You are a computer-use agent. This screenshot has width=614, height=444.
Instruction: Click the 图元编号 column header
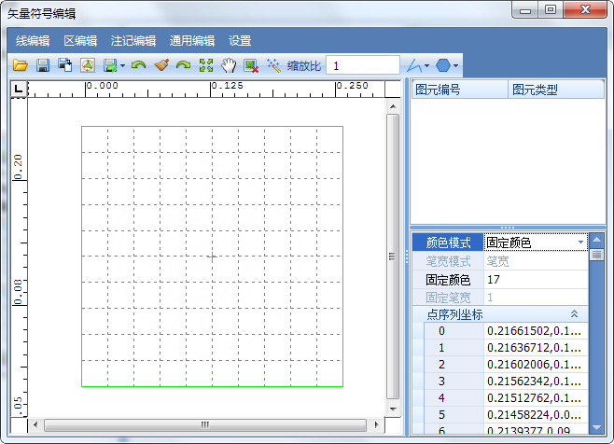point(459,90)
